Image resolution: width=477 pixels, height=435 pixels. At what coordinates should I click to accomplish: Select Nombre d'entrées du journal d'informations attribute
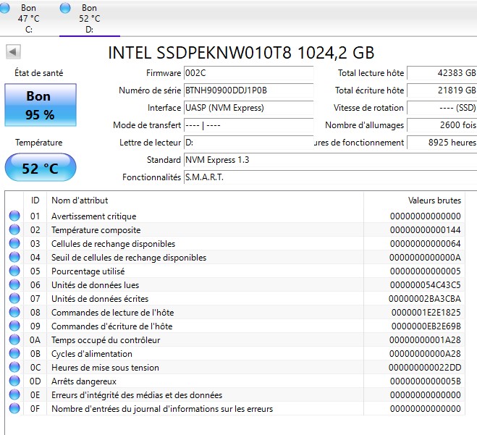[x=162, y=409]
